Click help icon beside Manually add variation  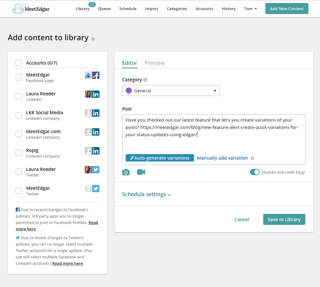click(253, 158)
